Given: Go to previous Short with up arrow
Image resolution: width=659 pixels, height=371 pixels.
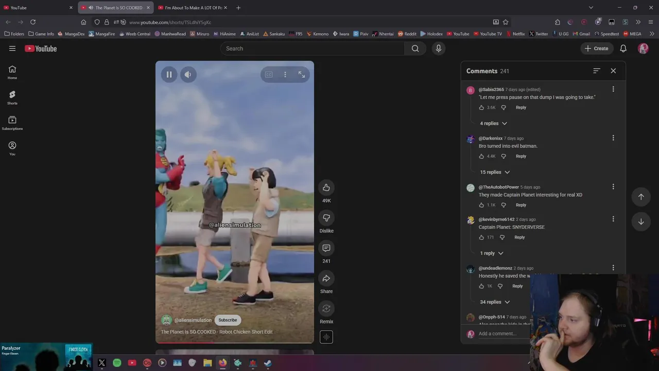Looking at the screenshot, I should pyautogui.click(x=641, y=196).
